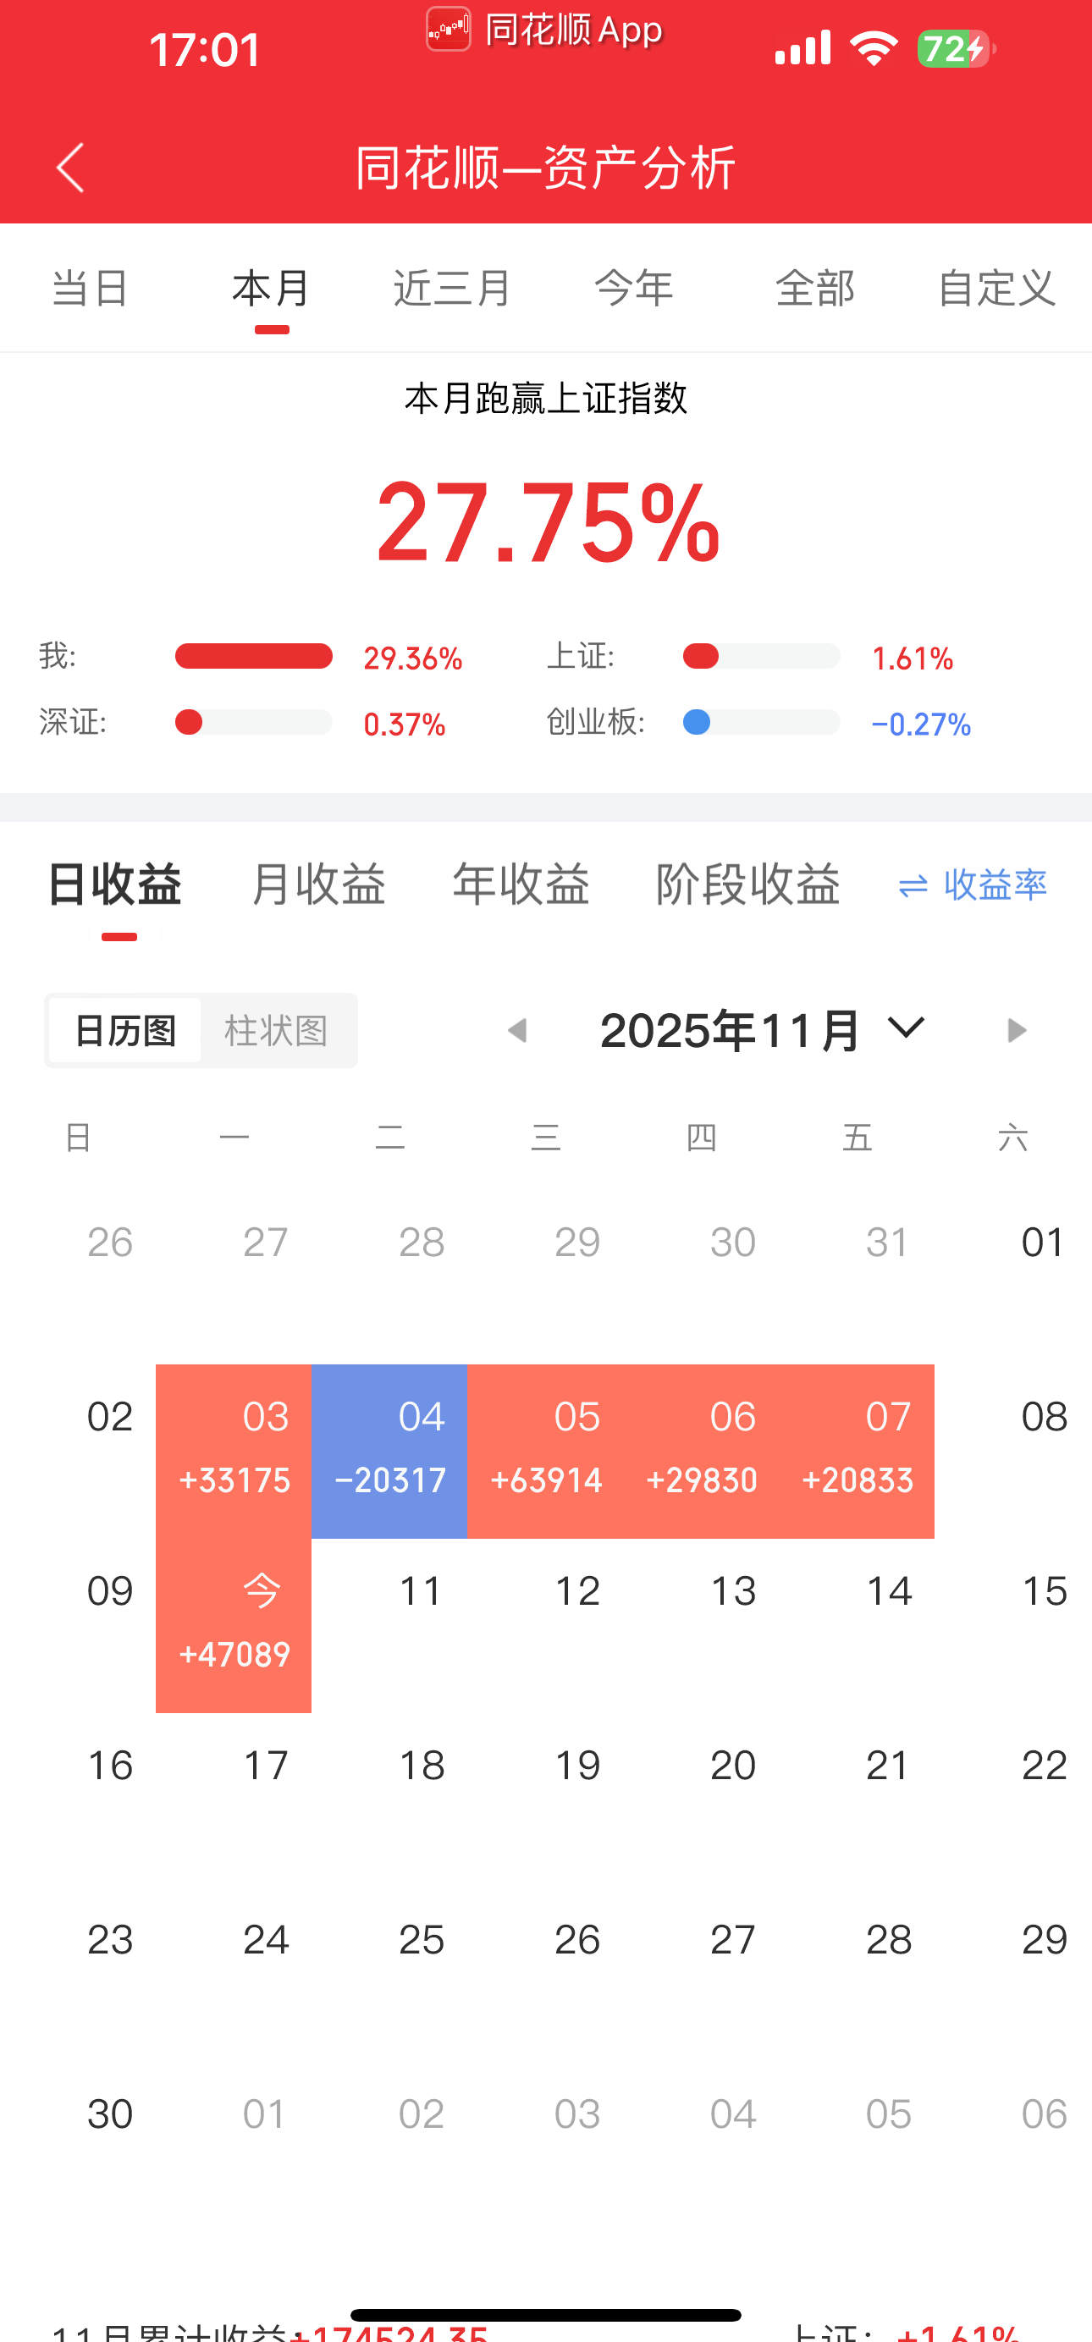
Task: Tap the 07 cell showing +20833
Action: click(857, 1451)
